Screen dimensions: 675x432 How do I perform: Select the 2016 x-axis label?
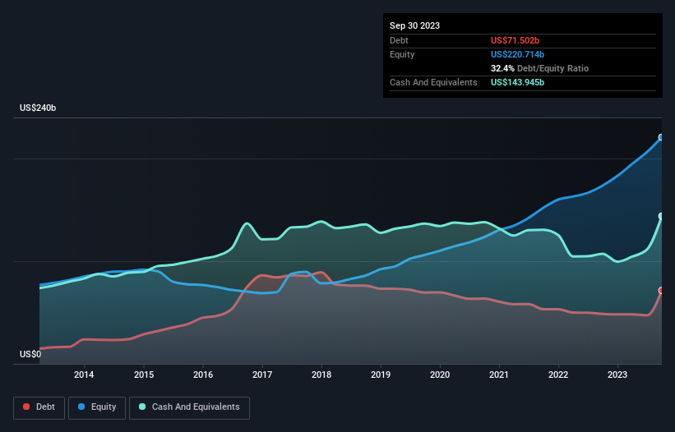pos(203,375)
